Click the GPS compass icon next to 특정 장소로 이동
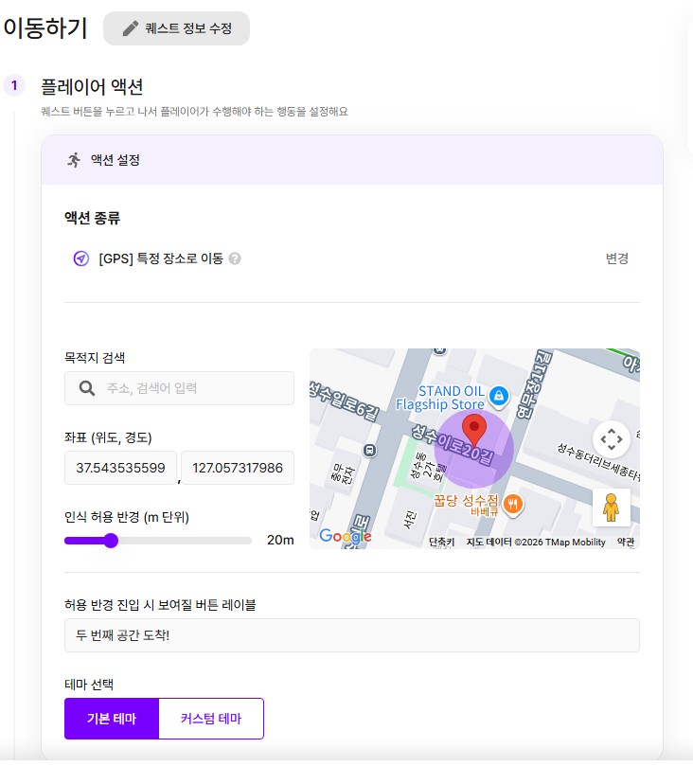This screenshot has height=766, width=693. pos(81,258)
